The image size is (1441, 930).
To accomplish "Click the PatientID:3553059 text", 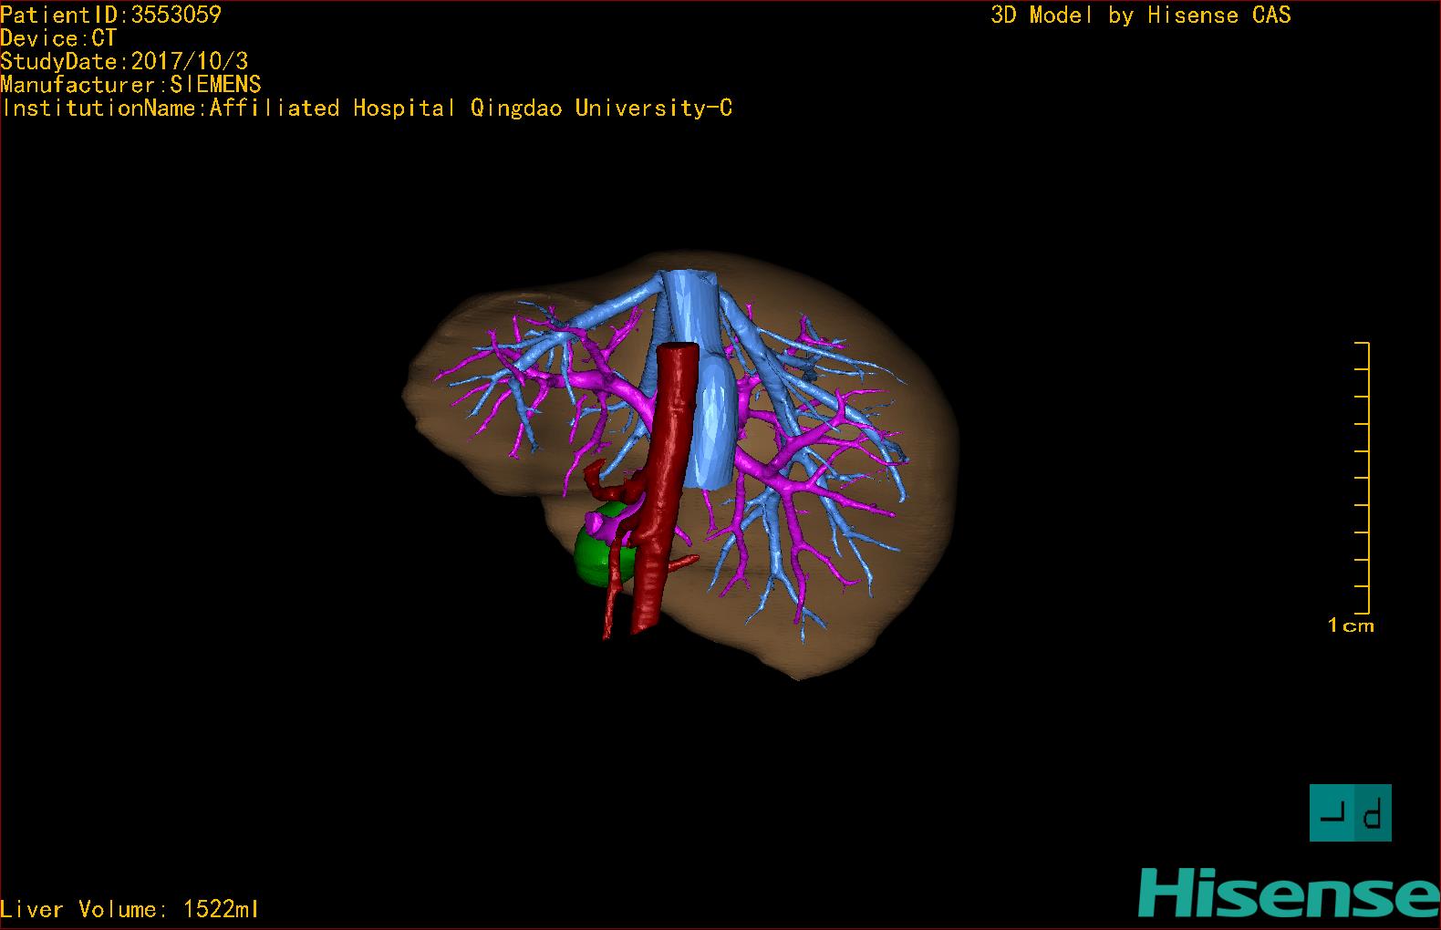I will pyautogui.click(x=110, y=15).
